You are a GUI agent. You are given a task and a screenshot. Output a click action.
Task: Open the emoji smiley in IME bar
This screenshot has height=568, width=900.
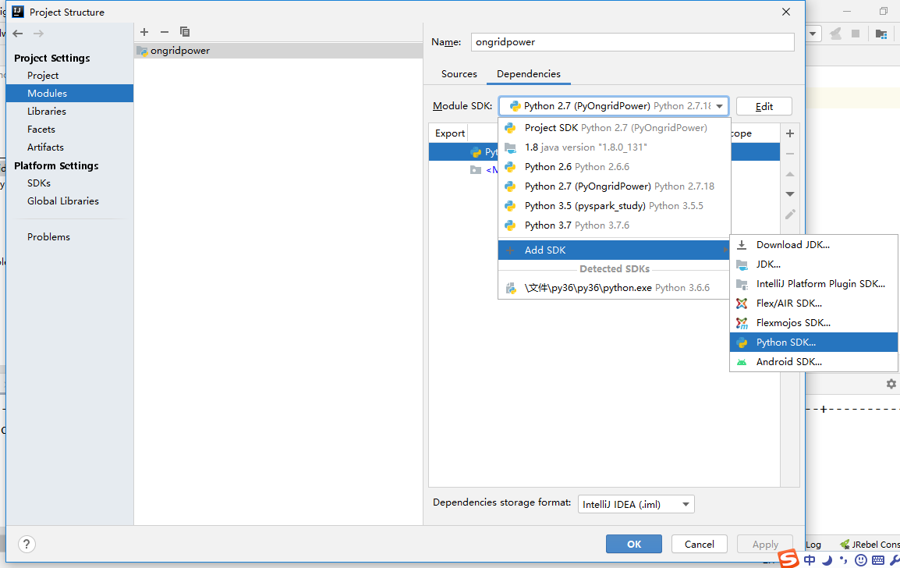click(x=860, y=560)
